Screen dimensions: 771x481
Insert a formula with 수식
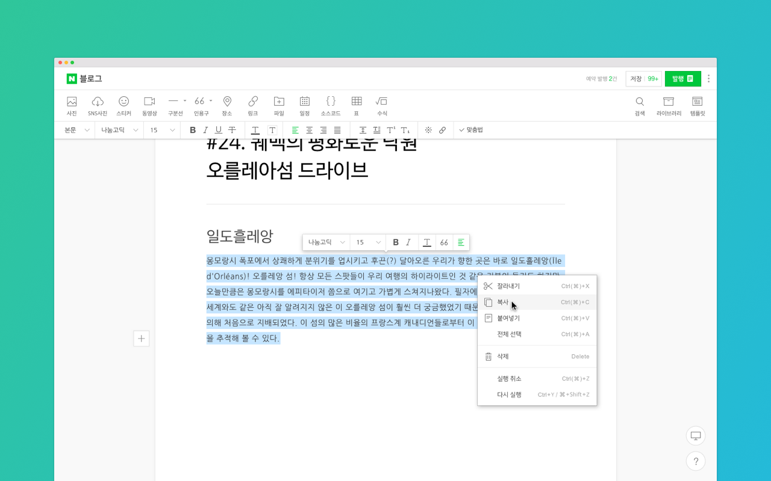382,106
